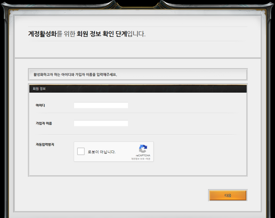Click the 'reCAPTCHA' brand text
Image resolution: width=275 pixels, height=218 pixels.
tap(143, 156)
